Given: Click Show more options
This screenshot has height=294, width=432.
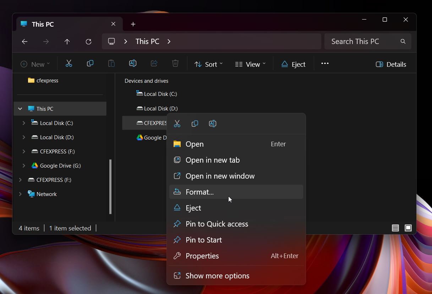Looking at the screenshot, I should click(236, 276).
